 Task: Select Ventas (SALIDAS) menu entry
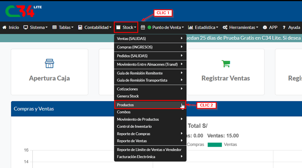(x=131, y=38)
